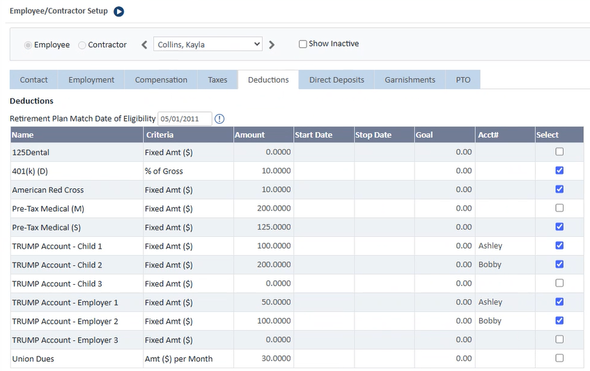
Task: Click the Ashley account in Employer 1 row
Action: coord(490,302)
